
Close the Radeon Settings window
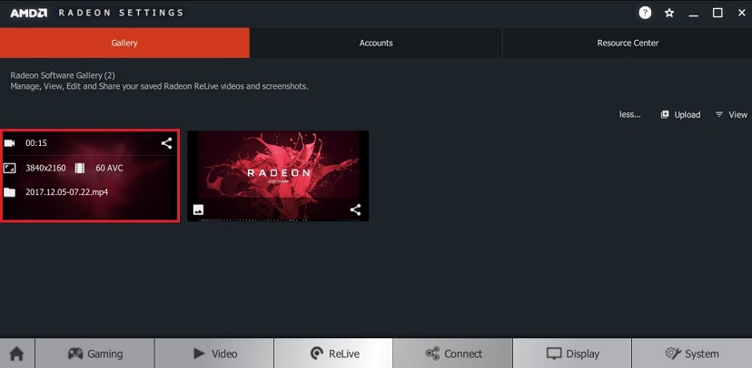pyautogui.click(x=741, y=13)
